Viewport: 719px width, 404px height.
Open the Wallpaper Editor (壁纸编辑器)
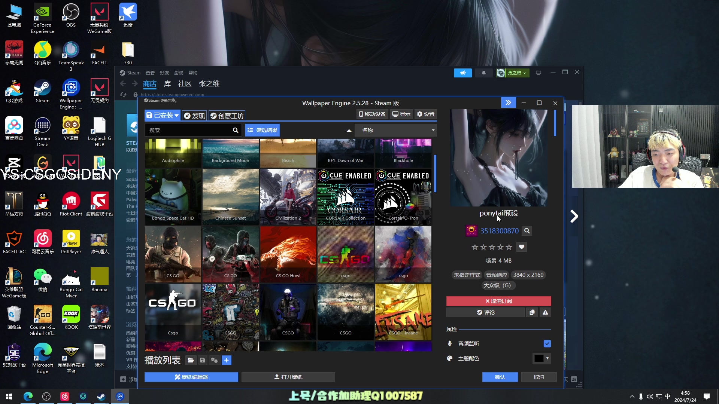[x=191, y=377]
